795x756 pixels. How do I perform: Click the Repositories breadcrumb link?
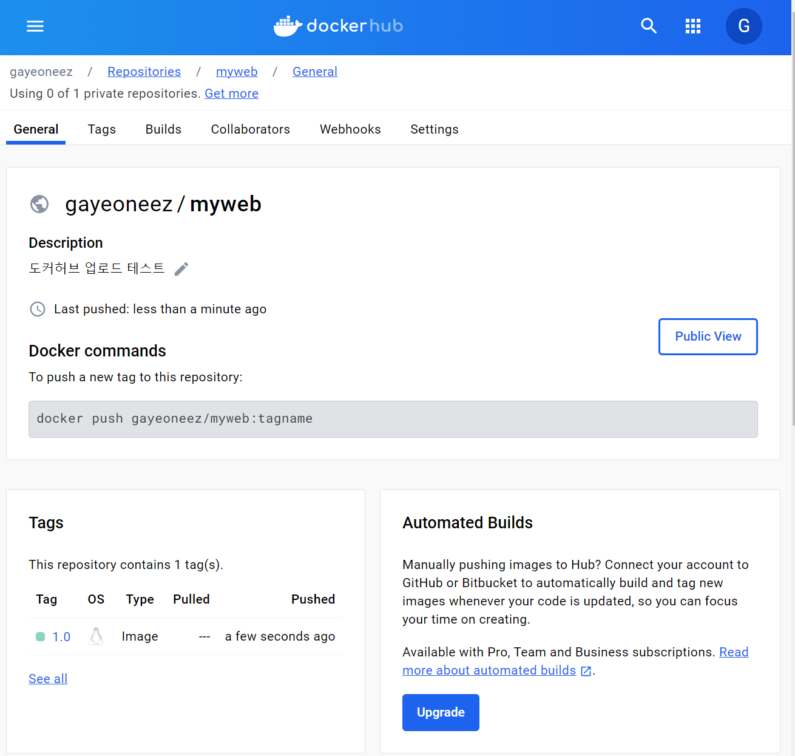(144, 72)
